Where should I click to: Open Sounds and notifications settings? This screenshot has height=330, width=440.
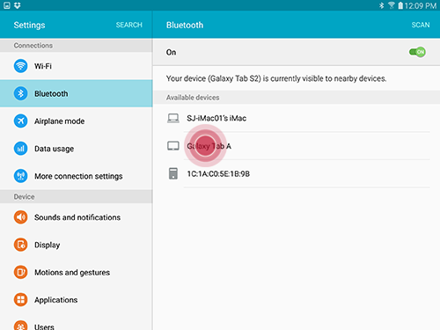77,217
